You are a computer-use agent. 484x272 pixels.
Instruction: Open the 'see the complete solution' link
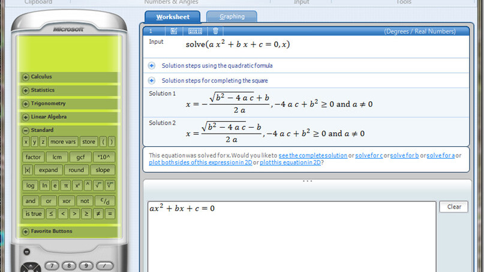coord(312,155)
